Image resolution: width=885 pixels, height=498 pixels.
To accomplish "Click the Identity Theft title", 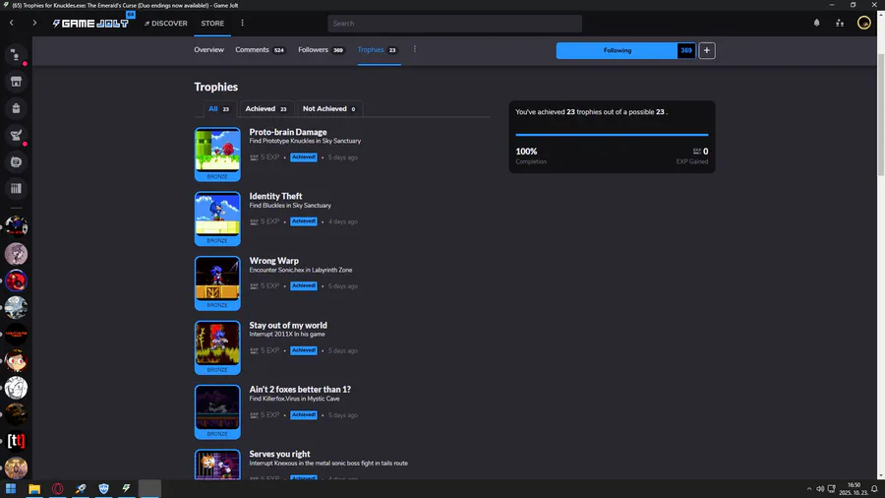I will 275,196.
